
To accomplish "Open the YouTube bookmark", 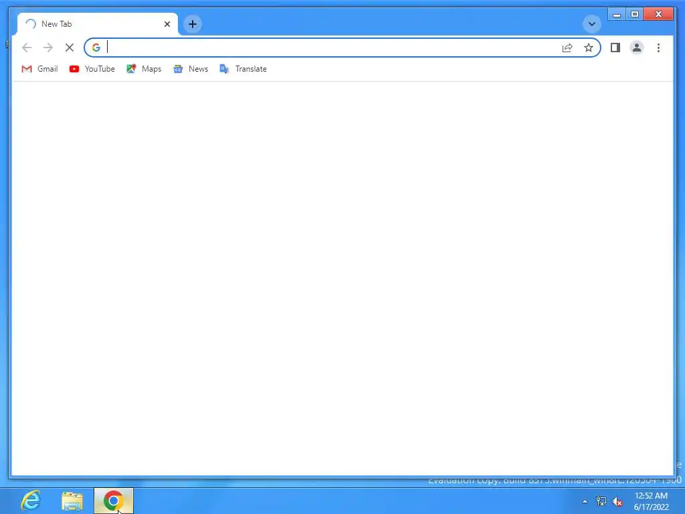I will 92,69.
